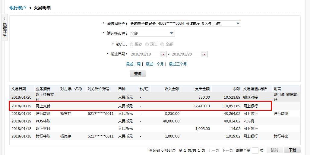The width and height of the screenshot is (310, 155).
Task: Click the 下载 button
Action: pos(293,150)
